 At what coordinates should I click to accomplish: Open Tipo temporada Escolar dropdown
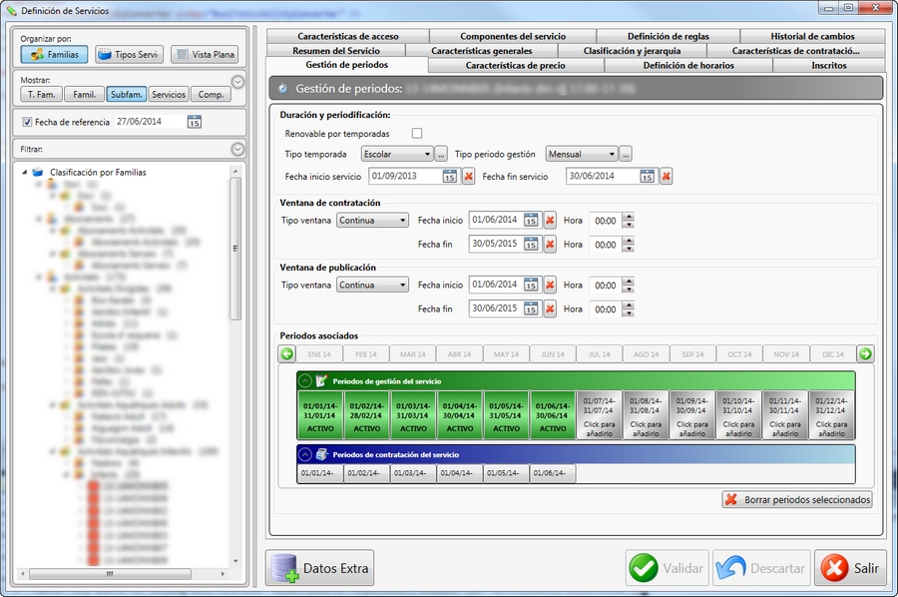397,154
